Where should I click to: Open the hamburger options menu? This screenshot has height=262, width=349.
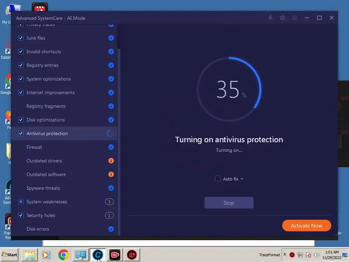coord(295,18)
